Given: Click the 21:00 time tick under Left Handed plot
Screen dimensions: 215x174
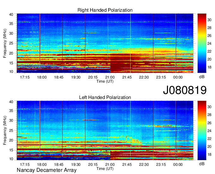Looking at the screenshot, I should [110, 165].
